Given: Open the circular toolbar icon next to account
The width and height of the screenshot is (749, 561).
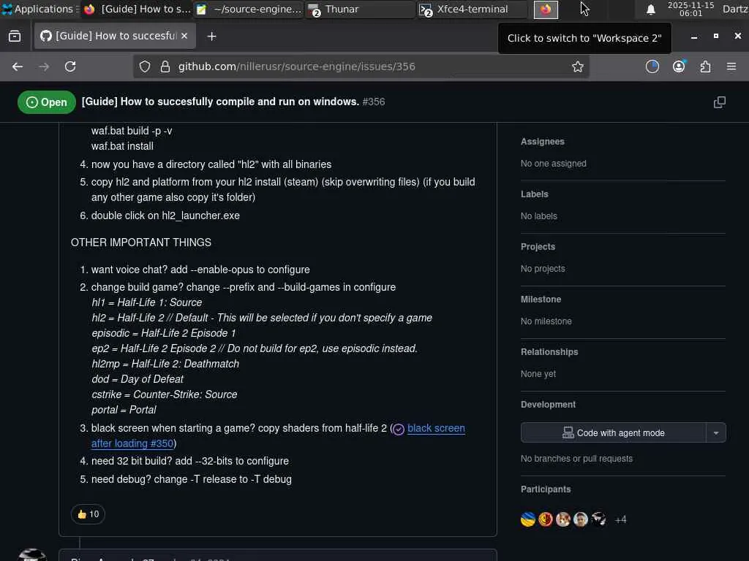Looking at the screenshot, I should tap(652, 66).
